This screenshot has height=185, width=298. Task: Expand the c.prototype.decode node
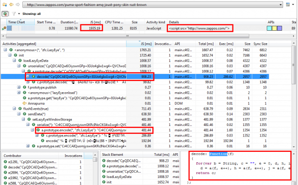(x=28, y=82)
